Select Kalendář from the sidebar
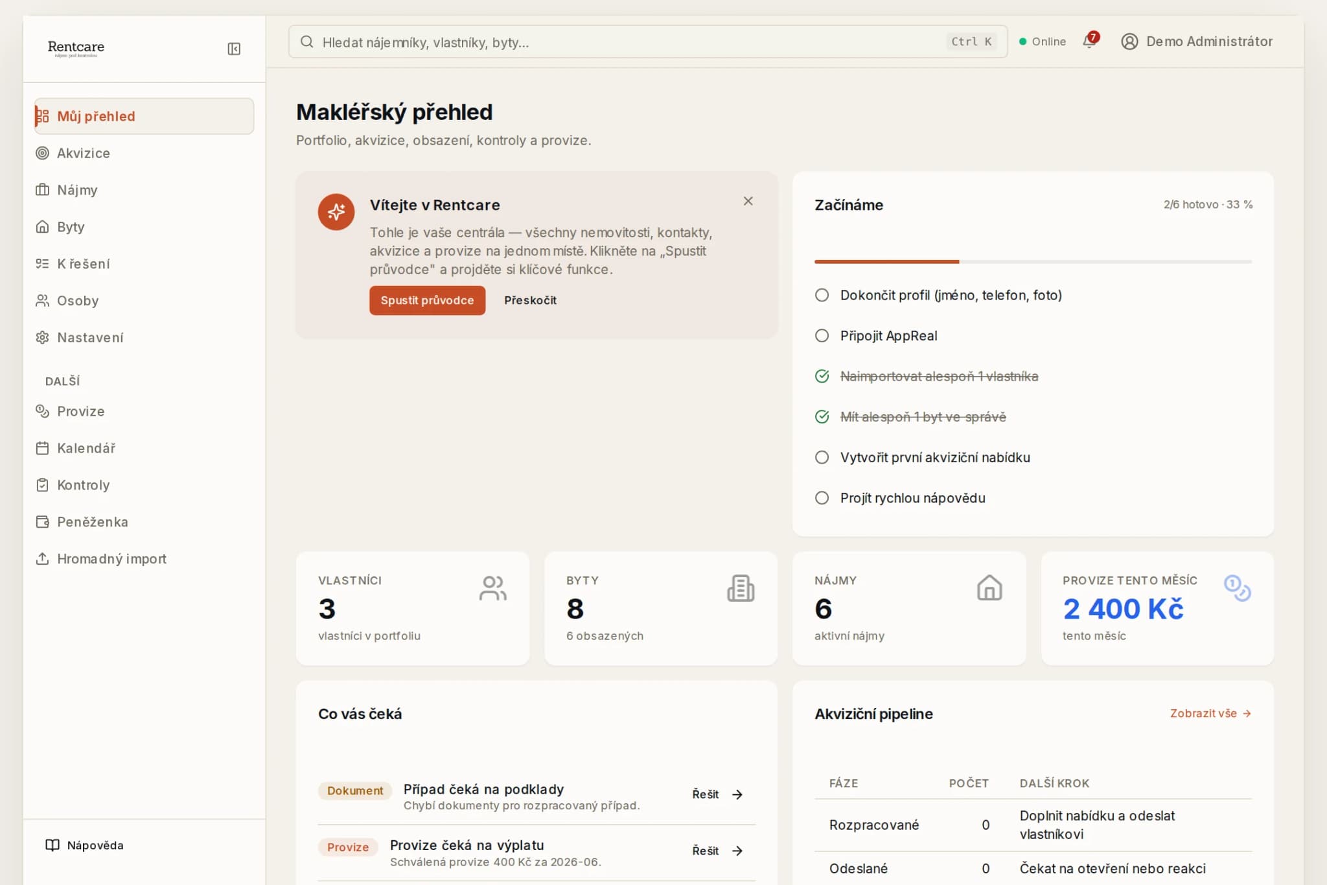 [144, 448]
